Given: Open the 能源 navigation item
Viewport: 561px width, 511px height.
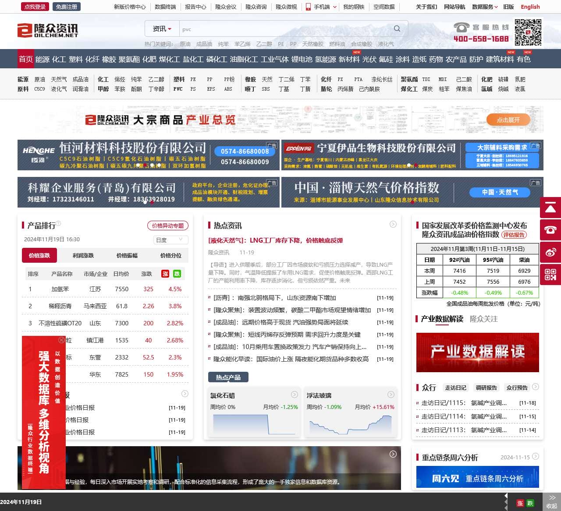Looking at the screenshot, I should pyautogui.click(x=43, y=59).
